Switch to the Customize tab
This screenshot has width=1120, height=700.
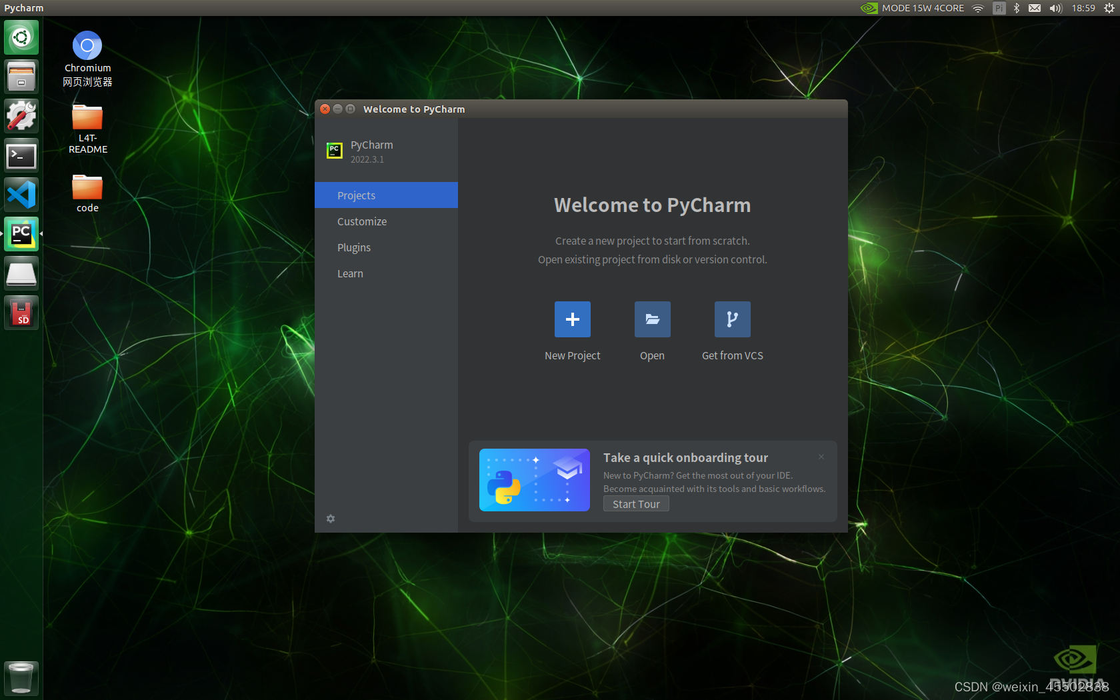coord(362,221)
